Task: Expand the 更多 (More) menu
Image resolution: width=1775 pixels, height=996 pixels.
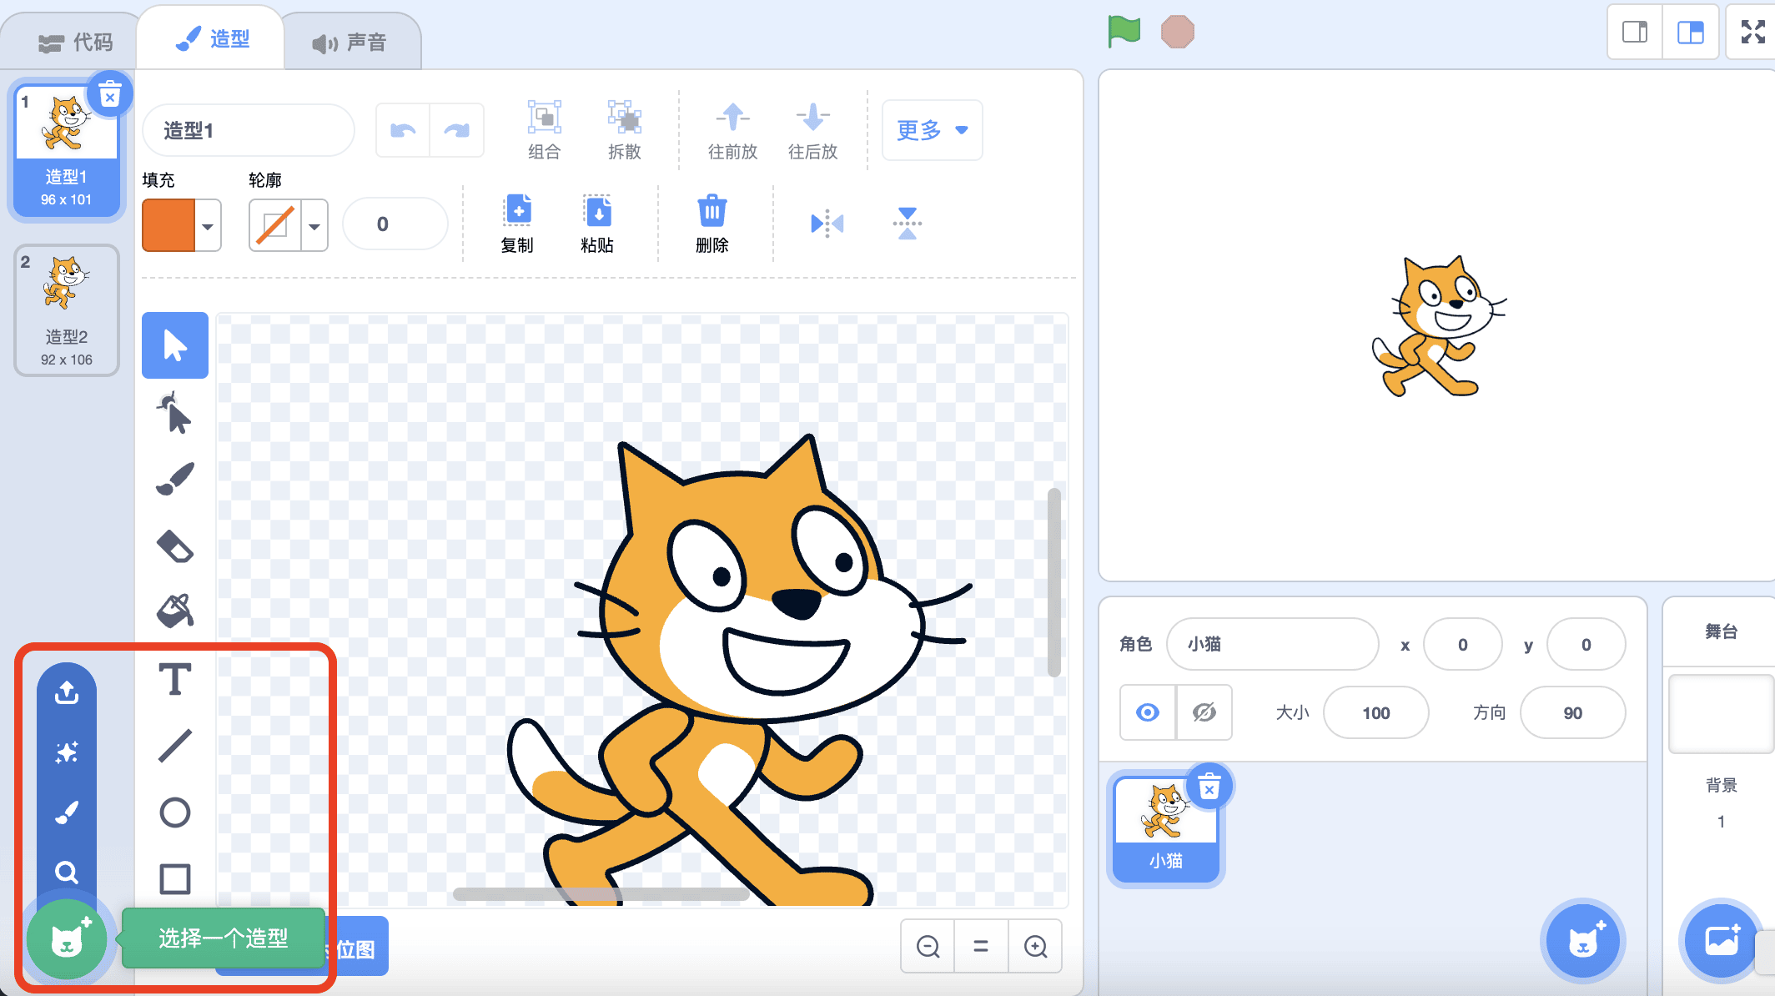Action: (x=932, y=130)
